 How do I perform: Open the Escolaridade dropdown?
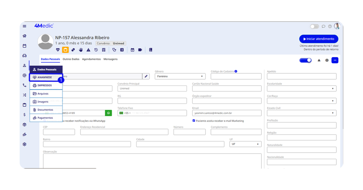pos(301,88)
